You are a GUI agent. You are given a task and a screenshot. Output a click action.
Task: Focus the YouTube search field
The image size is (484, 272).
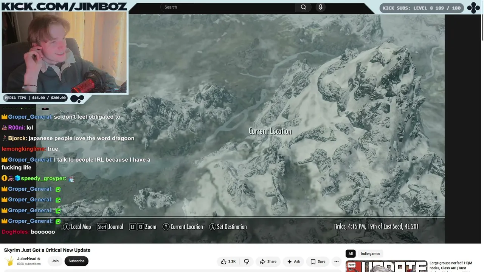pyautogui.click(x=228, y=7)
